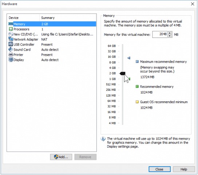198x175 pixels.
Task: Open Help for hardware settings
Action: coord(184,169)
